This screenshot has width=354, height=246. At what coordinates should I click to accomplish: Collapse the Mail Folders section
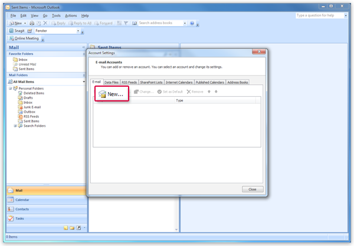tap(84, 75)
